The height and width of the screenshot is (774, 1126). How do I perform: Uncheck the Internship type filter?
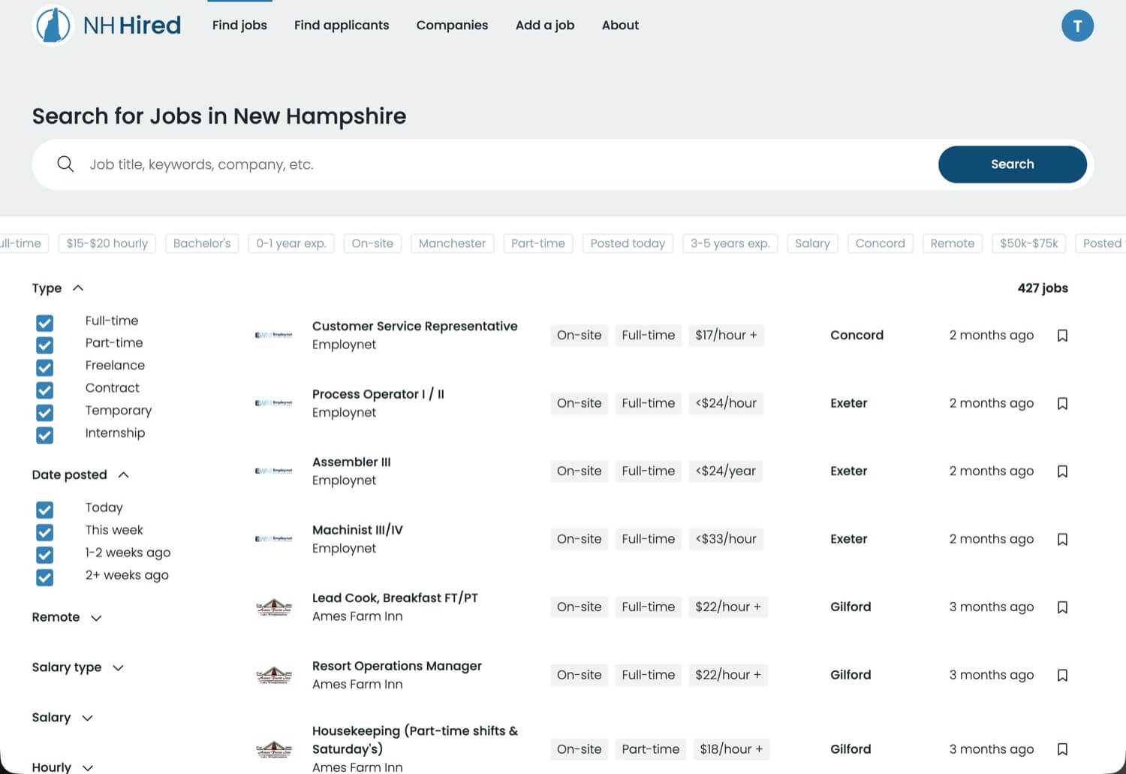(x=45, y=435)
